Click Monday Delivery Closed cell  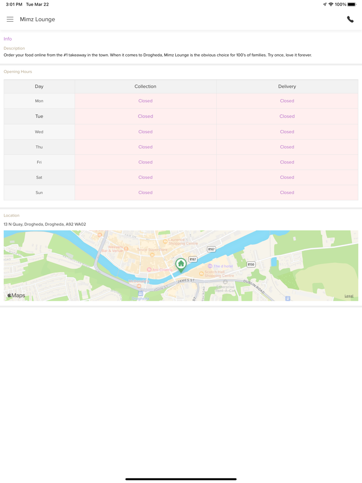287,101
